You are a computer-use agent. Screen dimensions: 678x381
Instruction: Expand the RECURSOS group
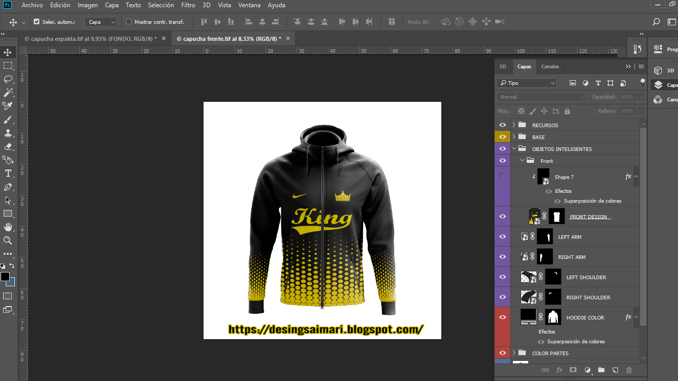point(513,125)
